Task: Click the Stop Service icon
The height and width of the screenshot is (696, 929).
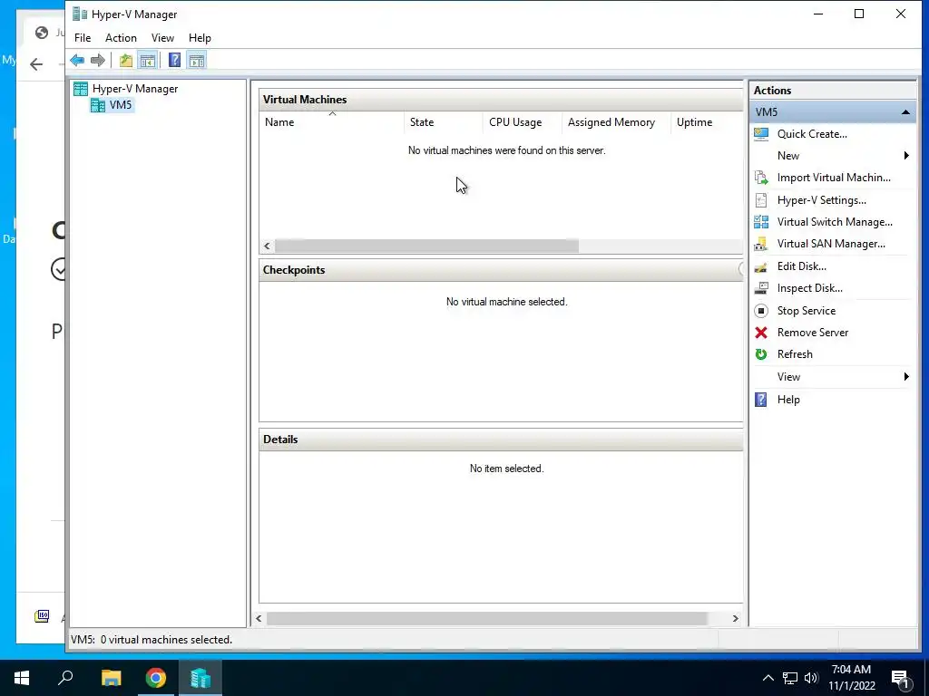Action: 761,311
